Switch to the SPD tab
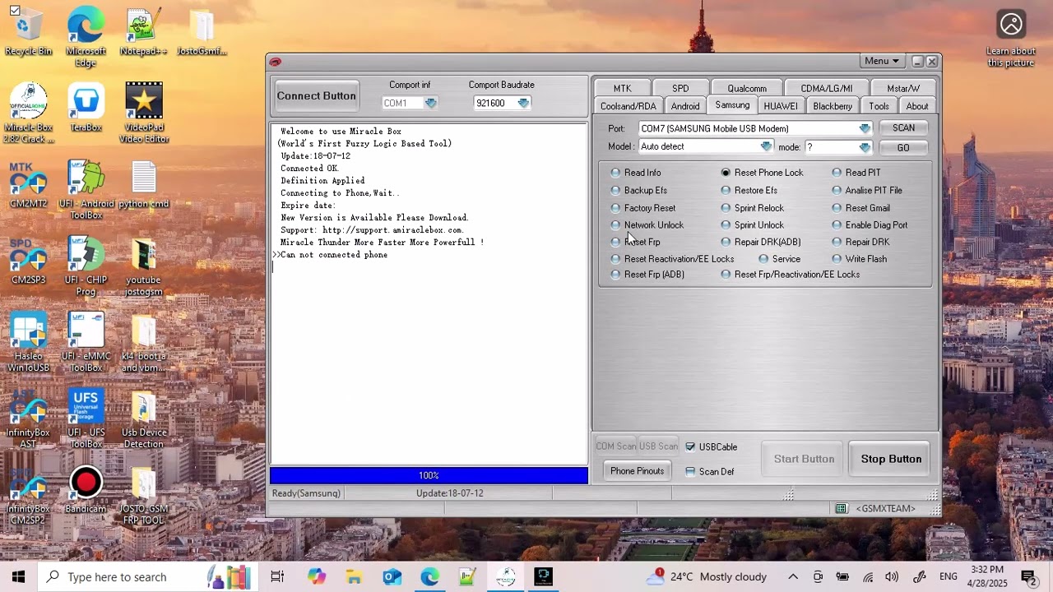 click(x=680, y=89)
